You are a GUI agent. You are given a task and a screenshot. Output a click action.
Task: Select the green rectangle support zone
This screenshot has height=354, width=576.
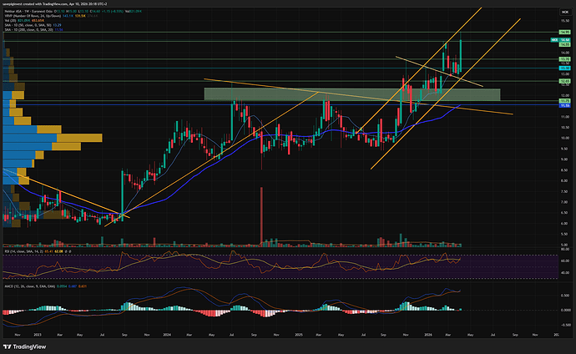tap(351, 95)
